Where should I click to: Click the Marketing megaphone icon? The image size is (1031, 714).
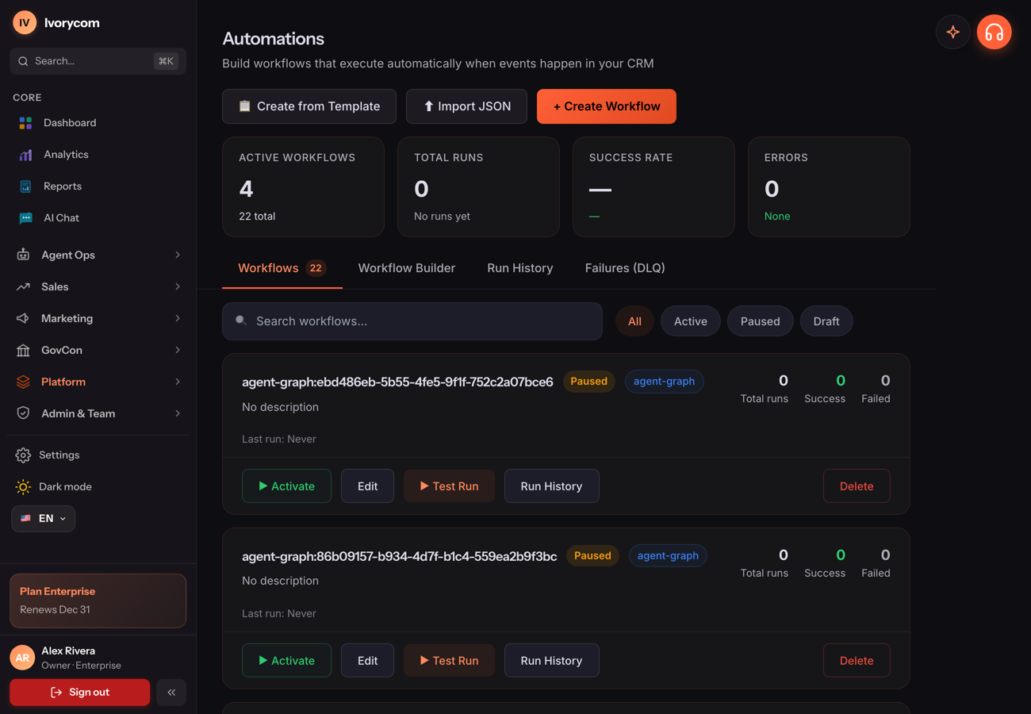[x=23, y=318]
